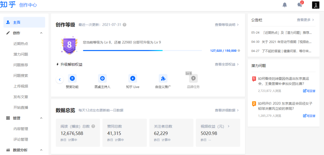Screen dimensions: 324x155
Task: Click the help icon beside update date
Action: (124, 25)
